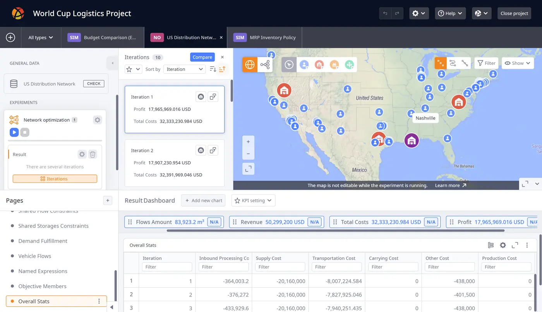Switch to globe map view
542x312 pixels.
click(x=250, y=65)
